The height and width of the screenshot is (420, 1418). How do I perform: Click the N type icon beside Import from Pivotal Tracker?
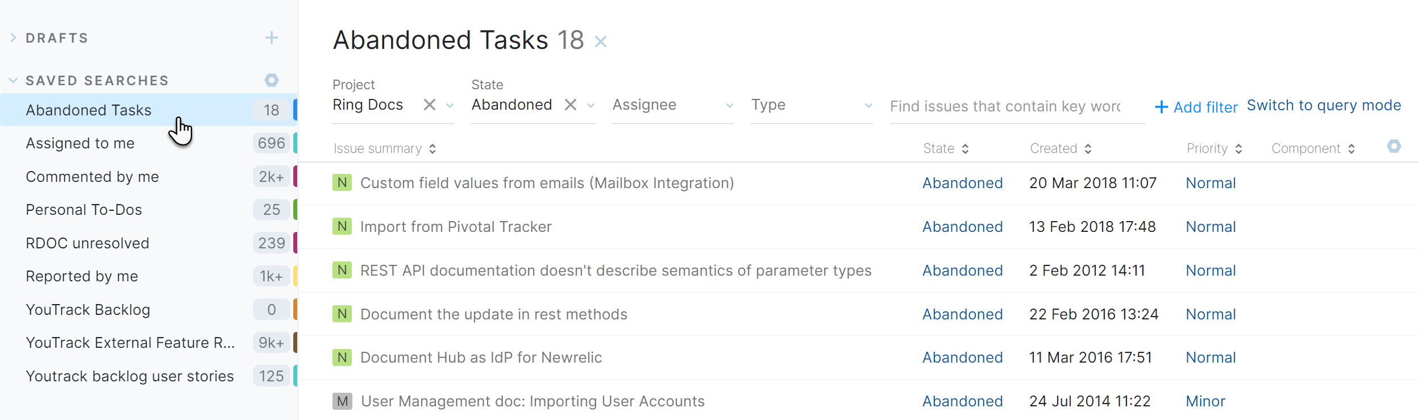[x=342, y=226]
